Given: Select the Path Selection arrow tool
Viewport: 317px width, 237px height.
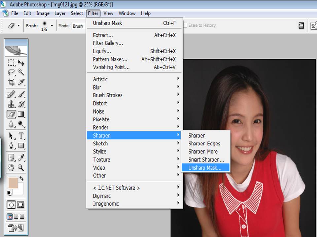Looking at the screenshot, I should [x=11, y=136].
